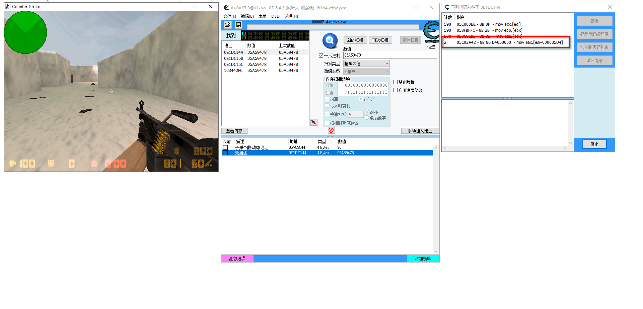Select found address 0E1DC144 row

265,53
